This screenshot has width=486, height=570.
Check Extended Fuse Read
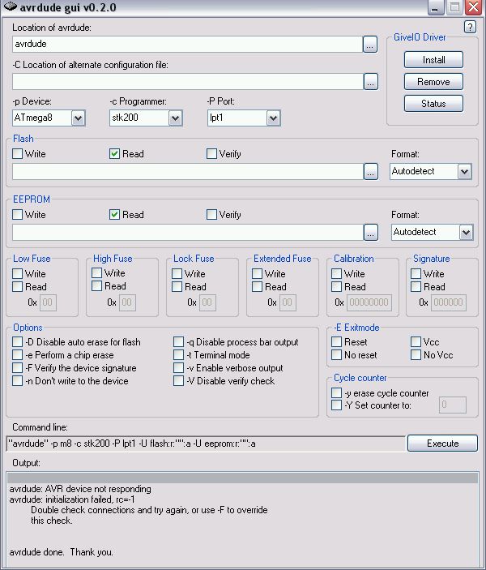pyautogui.click(x=257, y=286)
